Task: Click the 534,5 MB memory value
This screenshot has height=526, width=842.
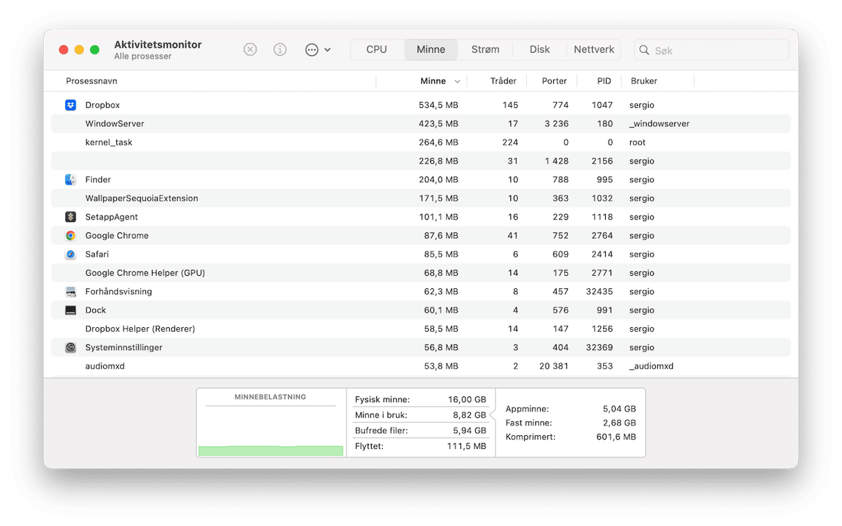Action: point(438,105)
